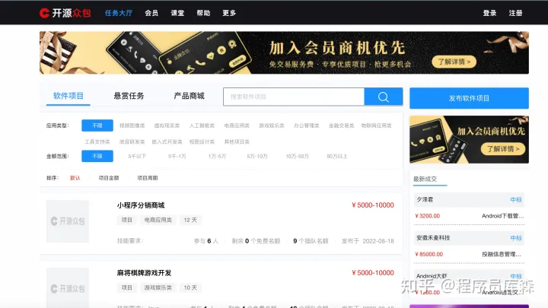Open the 小程序分销商城 project title
Screen dimensions: 548x308
(x=141, y=205)
